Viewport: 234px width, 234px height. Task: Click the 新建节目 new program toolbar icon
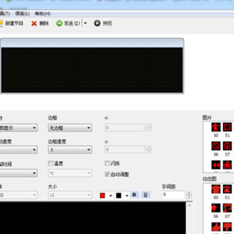pos(1,23)
